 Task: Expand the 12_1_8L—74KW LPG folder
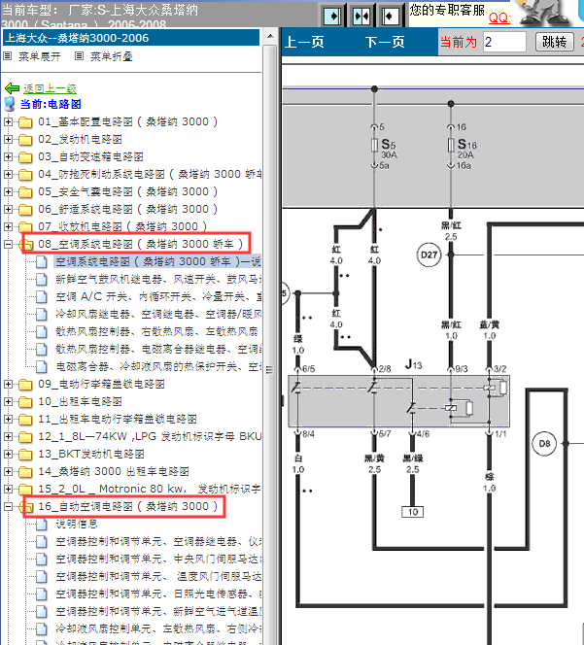[8, 436]
